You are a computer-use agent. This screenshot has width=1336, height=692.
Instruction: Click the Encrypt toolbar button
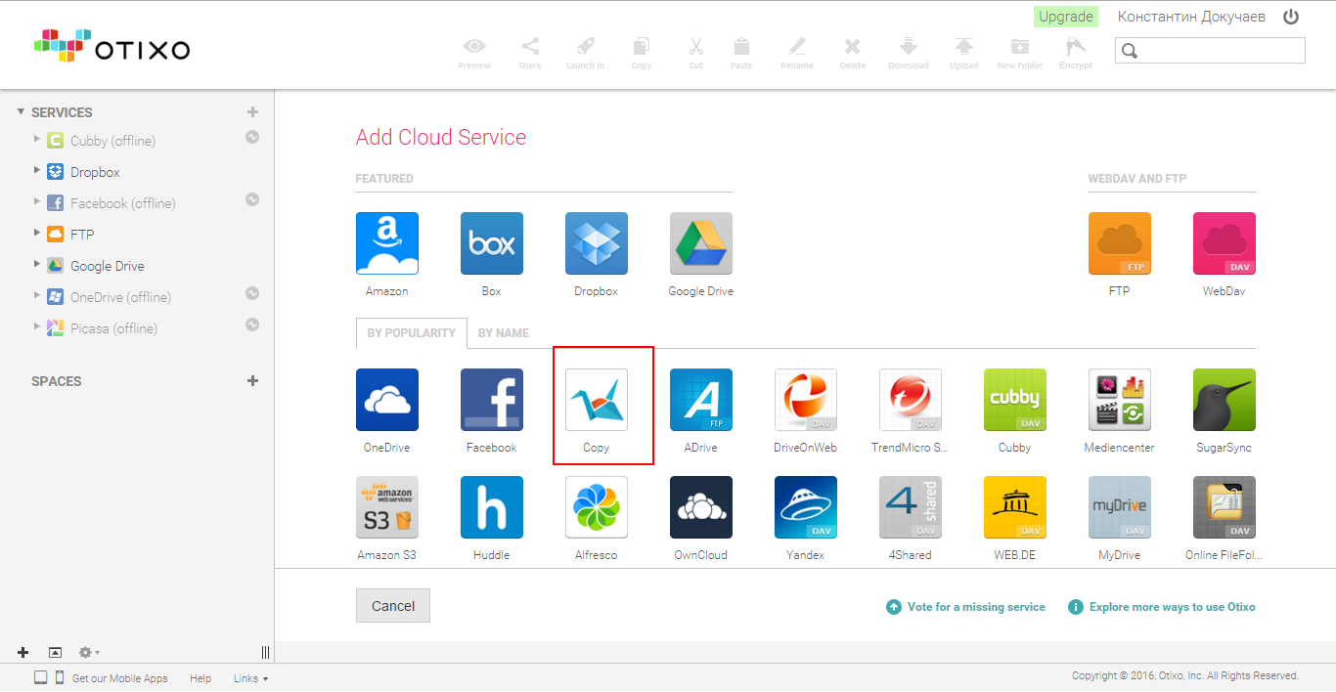pos(1076,53)
